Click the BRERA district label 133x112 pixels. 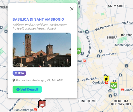click(112, 38)
